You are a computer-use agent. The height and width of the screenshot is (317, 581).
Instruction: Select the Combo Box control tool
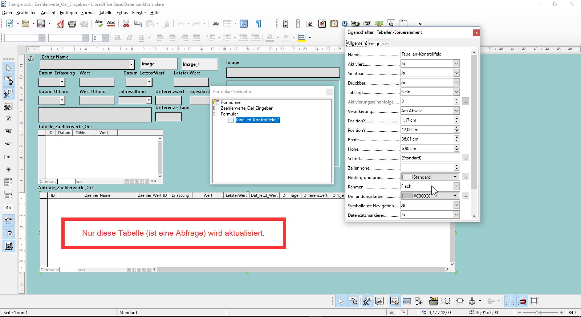(x=8, y=195)
